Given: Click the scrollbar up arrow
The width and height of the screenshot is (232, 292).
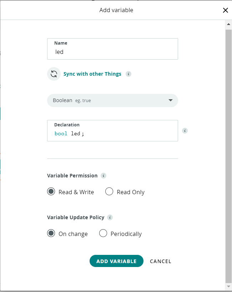Looking at the screenshot, I should (228, 24).
